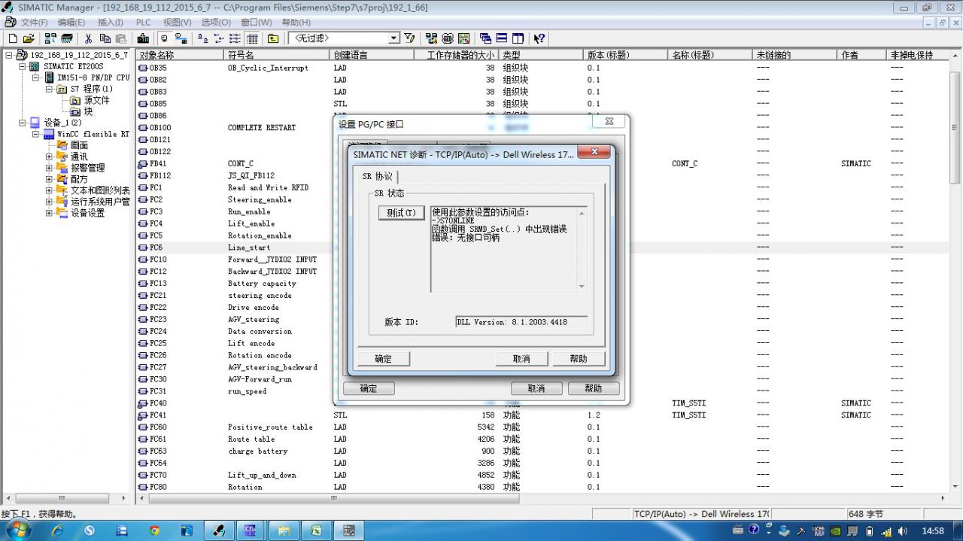Screen dimensions: 963x541
Task: Click the New project toolbar icon
Action: coord(12,38)
